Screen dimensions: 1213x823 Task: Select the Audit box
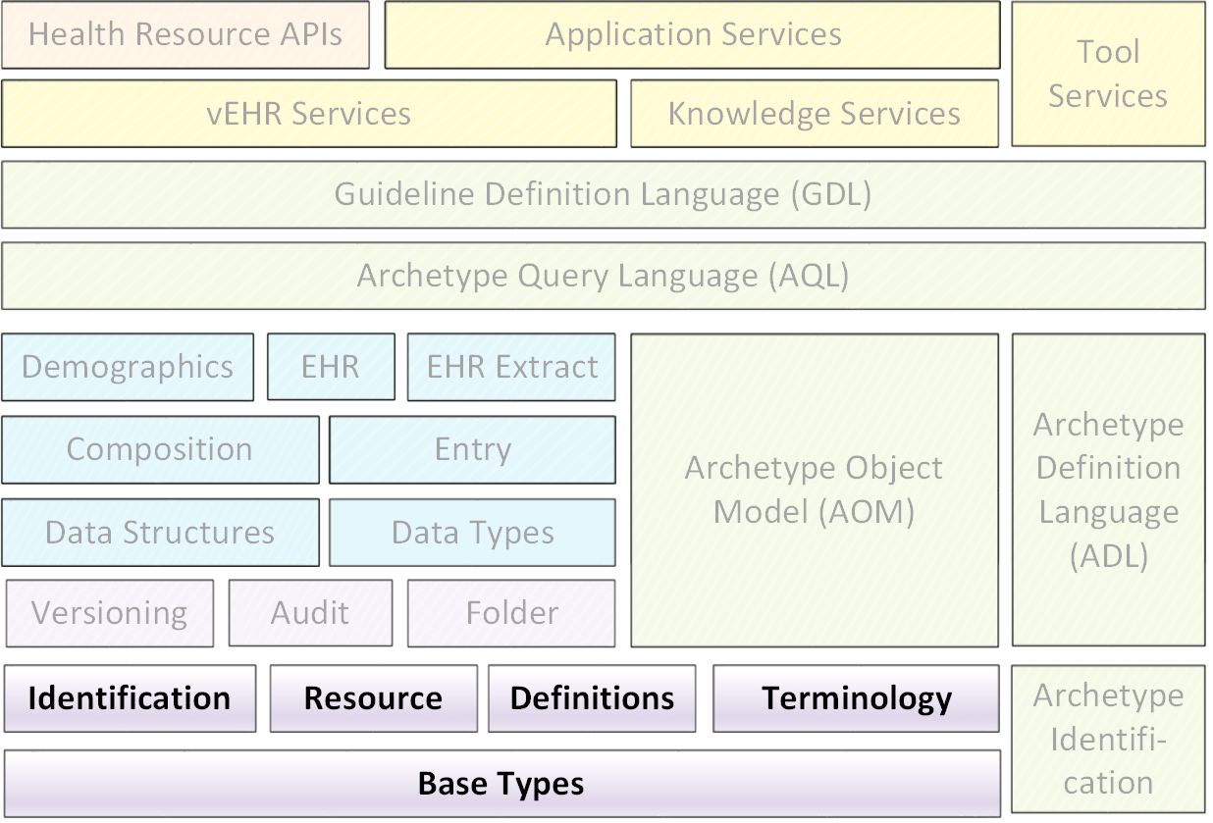pyautogui.click(x=310, y=613)
